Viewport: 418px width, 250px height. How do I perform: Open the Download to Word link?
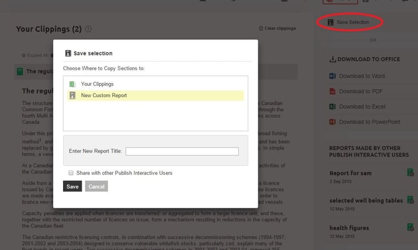click(x=362, y=76)
